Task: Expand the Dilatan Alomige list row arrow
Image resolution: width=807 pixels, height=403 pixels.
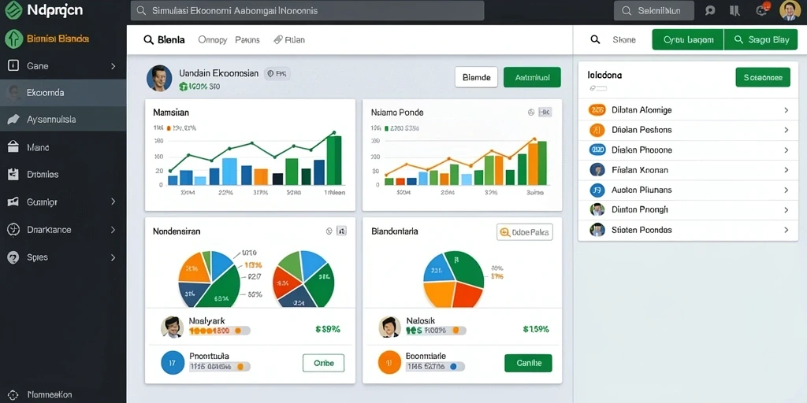Action: [x=786, y=110]
